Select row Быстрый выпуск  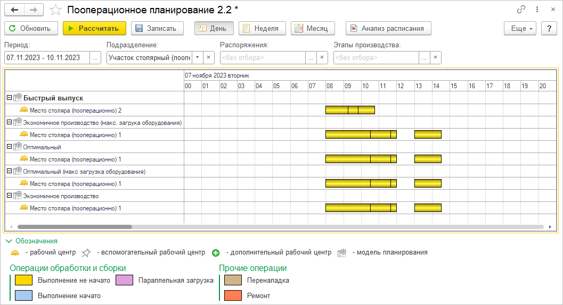95,98
